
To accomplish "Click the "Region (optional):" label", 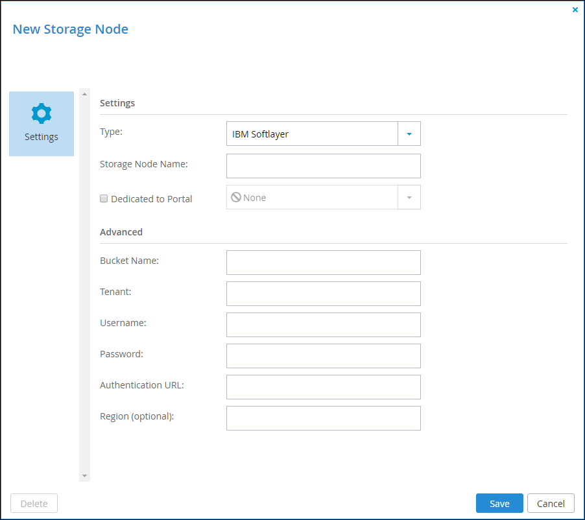I will click(137, 416).
